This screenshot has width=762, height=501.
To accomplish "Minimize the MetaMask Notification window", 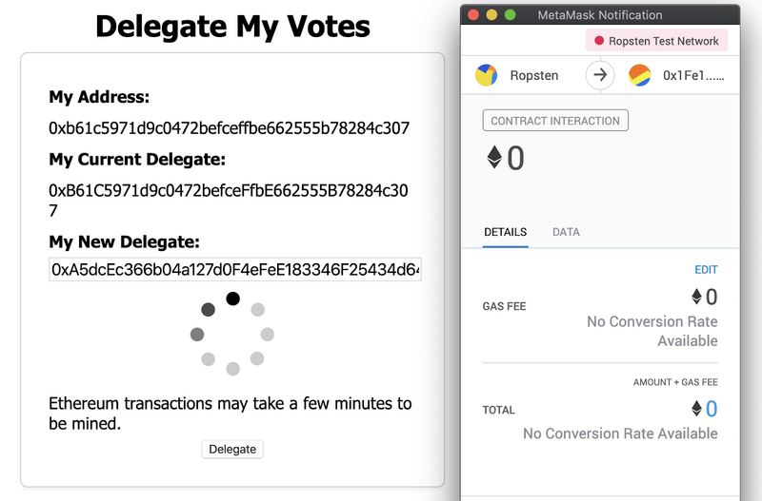I will [491, 14].
